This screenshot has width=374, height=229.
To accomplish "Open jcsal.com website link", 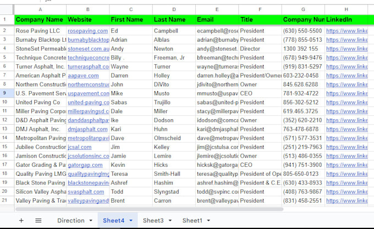I will (79, 147).
